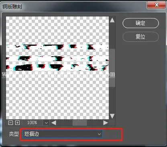The image size is (167, 147).
Task: Click the 100% zoom value text
Action: 32,122
